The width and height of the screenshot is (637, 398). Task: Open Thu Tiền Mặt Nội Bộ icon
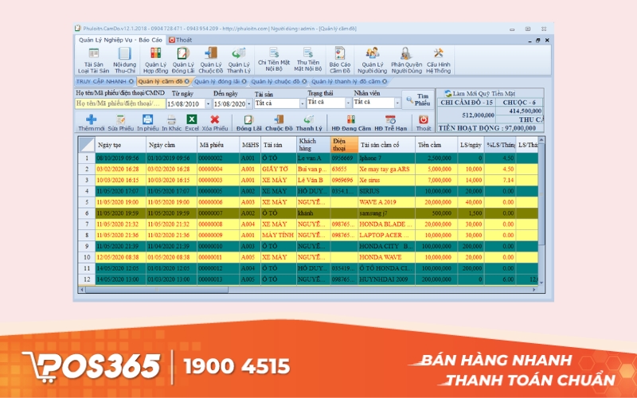click(x=308, y=59)
